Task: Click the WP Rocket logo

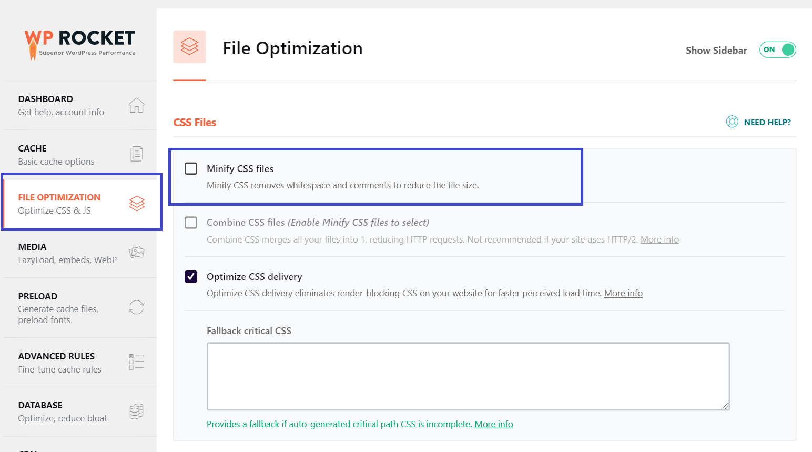Action: tap(79, 43)
